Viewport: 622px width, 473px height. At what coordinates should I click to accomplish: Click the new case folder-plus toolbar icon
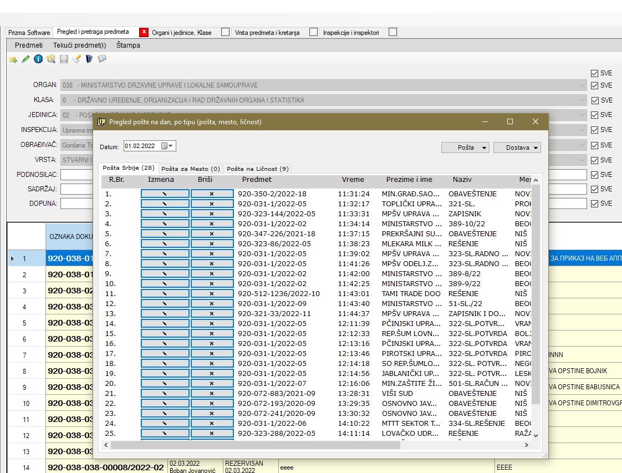(x=13, y=59)
